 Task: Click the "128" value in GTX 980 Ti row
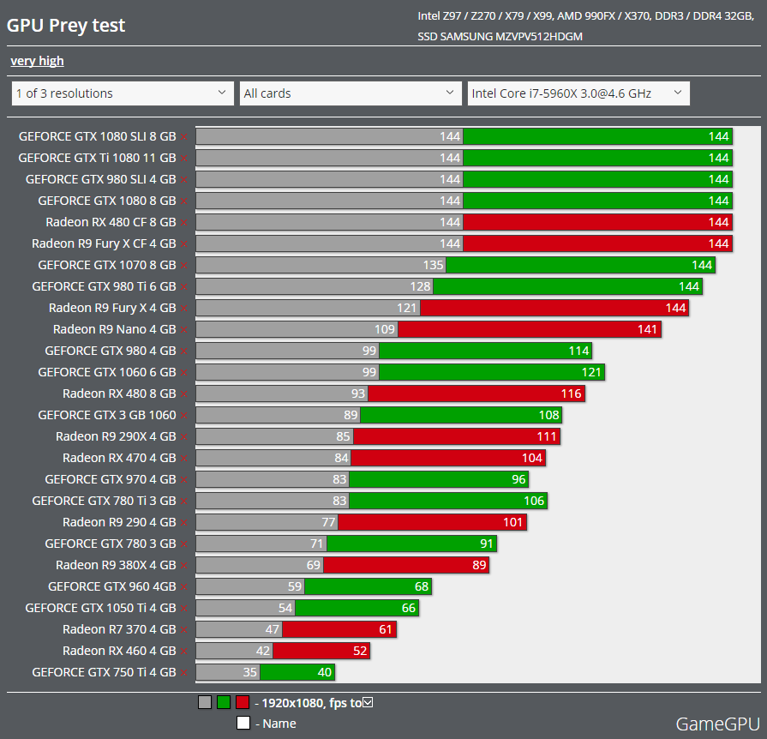[421, 287]
